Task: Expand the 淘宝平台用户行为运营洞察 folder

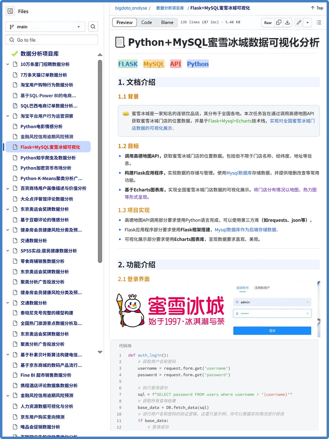Action: click(8, 116)
